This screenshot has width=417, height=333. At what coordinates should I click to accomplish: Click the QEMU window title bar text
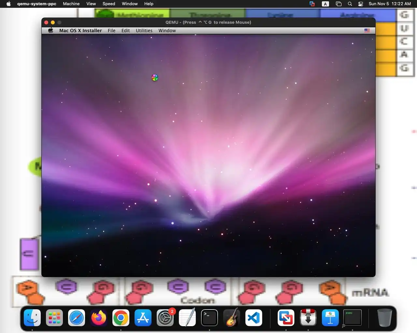pos(208,22)
